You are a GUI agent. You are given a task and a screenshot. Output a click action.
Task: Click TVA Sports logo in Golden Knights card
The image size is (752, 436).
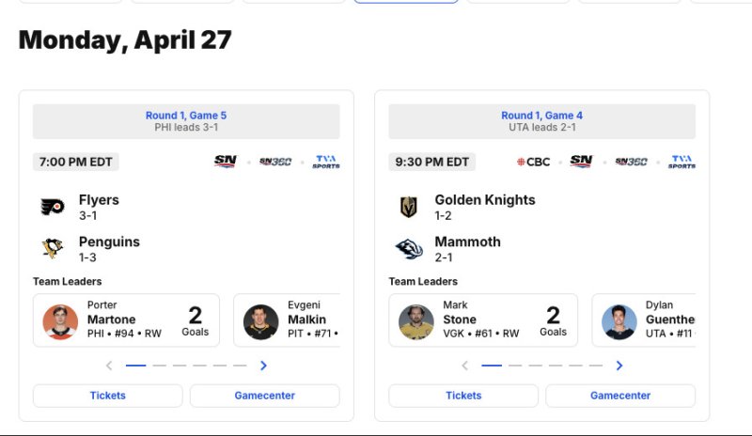click(x=681, y=162)
